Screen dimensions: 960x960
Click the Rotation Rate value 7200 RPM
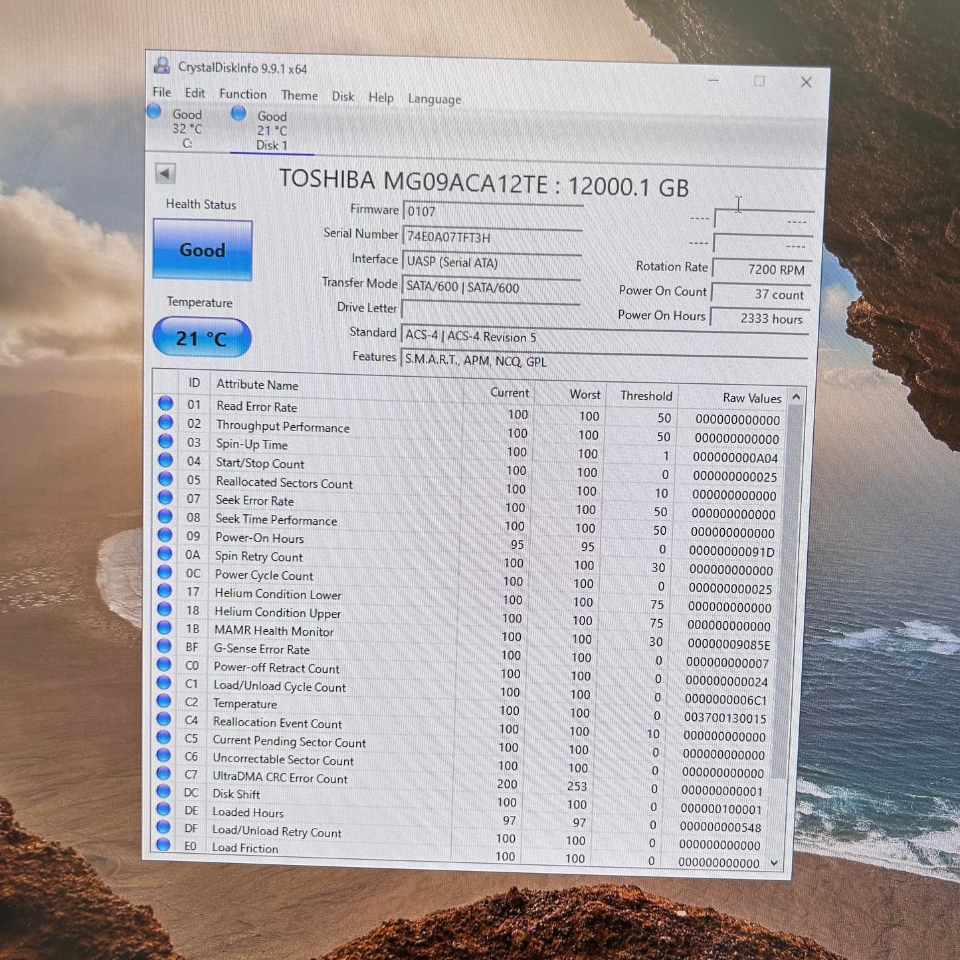[x=762, y=269]
